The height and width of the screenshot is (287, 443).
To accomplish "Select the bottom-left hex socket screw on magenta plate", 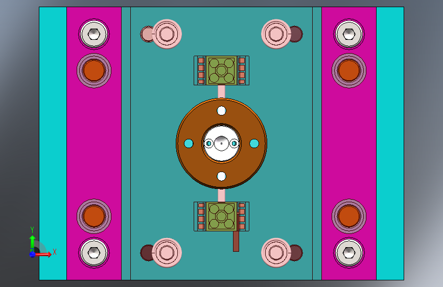I will point(94,253).
